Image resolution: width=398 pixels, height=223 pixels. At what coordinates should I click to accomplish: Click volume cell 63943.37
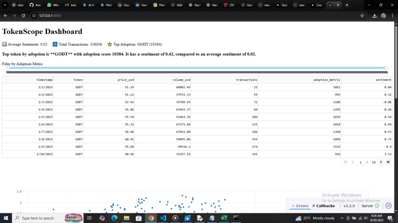(x=162, y=109)
